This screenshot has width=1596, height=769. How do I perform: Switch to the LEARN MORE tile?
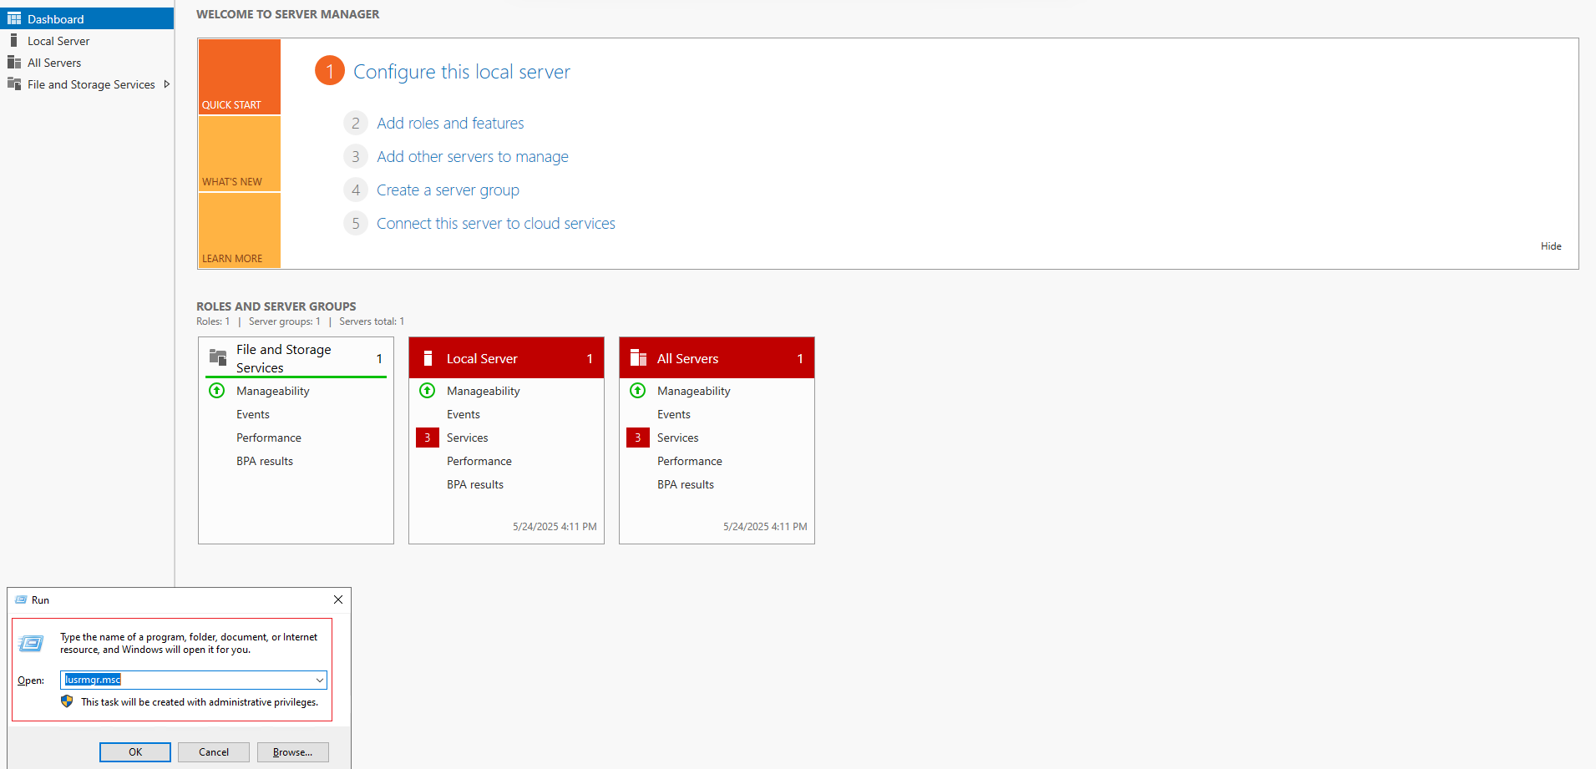(240, 230)
